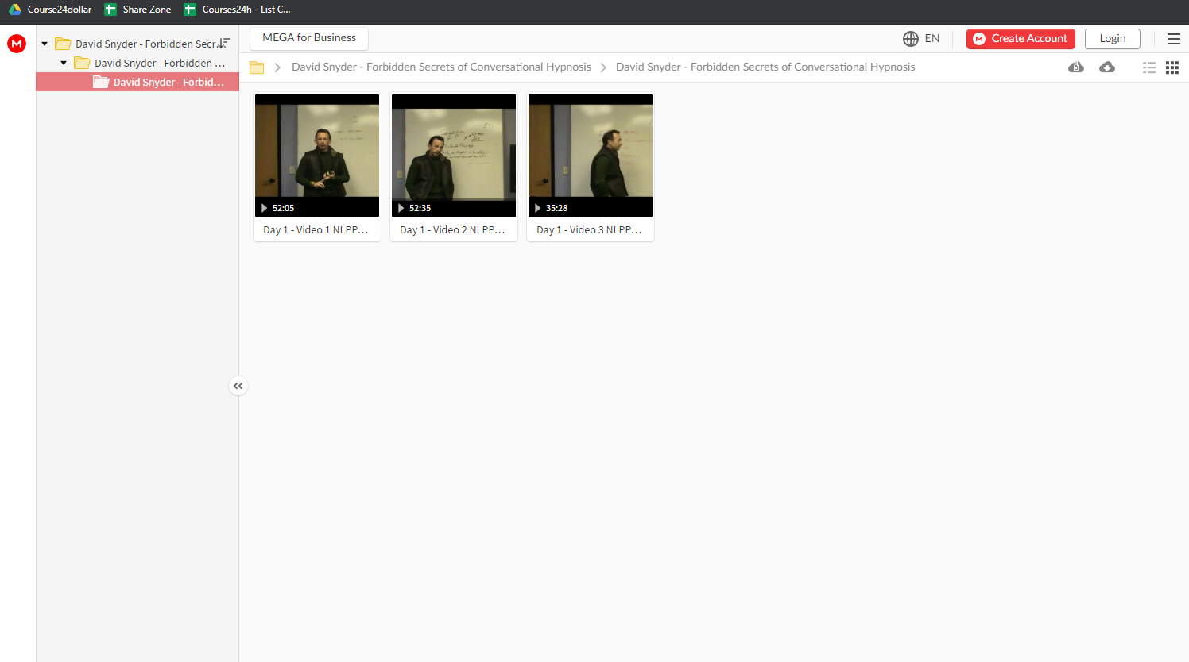Click the last breadcrumb David Snyder folder

[765, 67]
